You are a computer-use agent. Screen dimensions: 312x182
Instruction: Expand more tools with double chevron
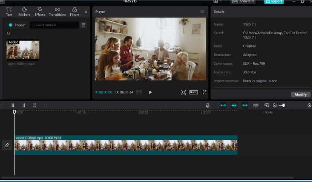click(86, 12)
